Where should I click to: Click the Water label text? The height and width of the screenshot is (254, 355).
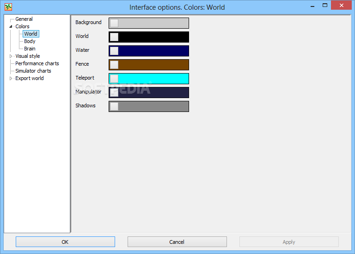(82, 50)
